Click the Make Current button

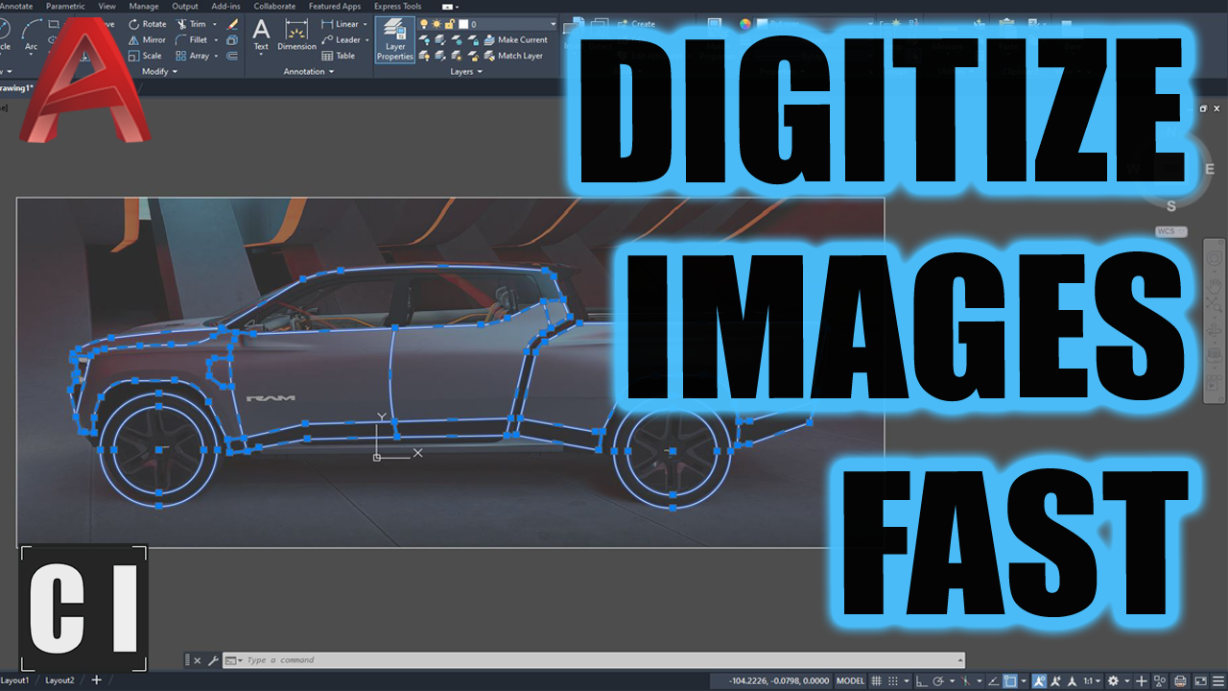coord(518,40)
